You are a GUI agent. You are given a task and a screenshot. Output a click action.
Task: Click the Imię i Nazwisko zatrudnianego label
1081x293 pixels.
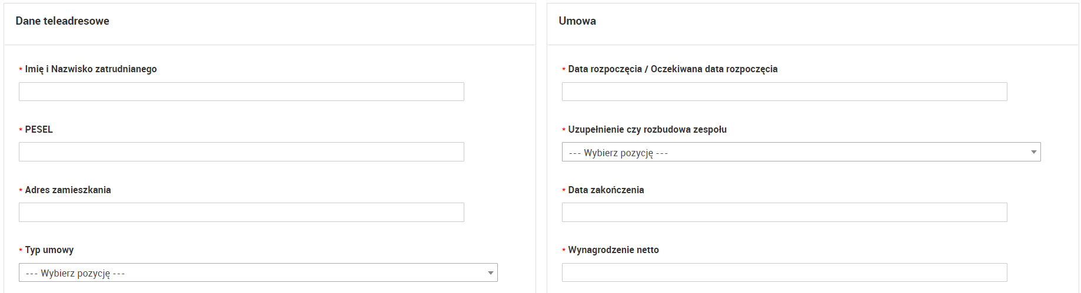pyautogui.click(x=91, y=69)
